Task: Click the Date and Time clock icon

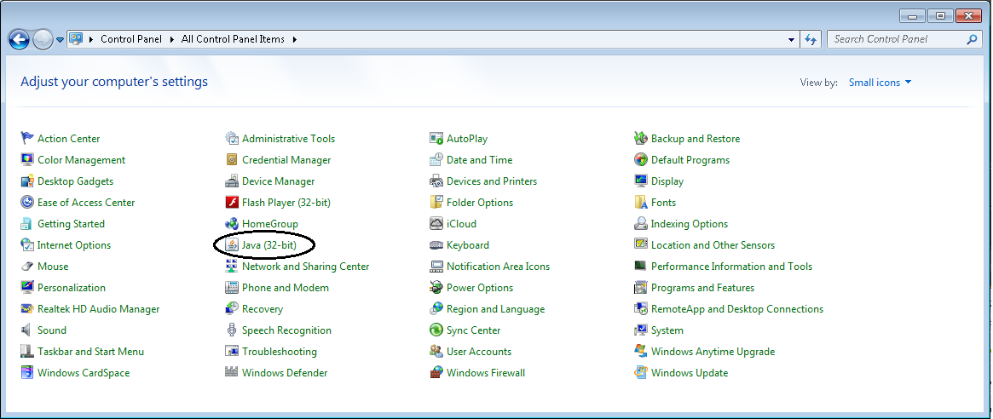Action: click(436, 159)
